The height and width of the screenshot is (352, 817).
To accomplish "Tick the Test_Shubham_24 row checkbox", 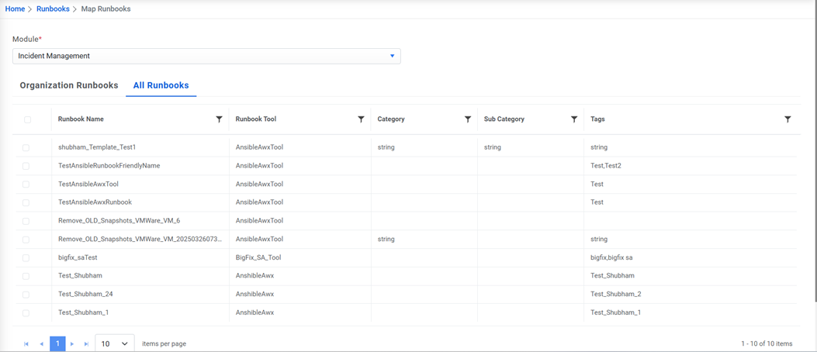I will click(26, 295).
